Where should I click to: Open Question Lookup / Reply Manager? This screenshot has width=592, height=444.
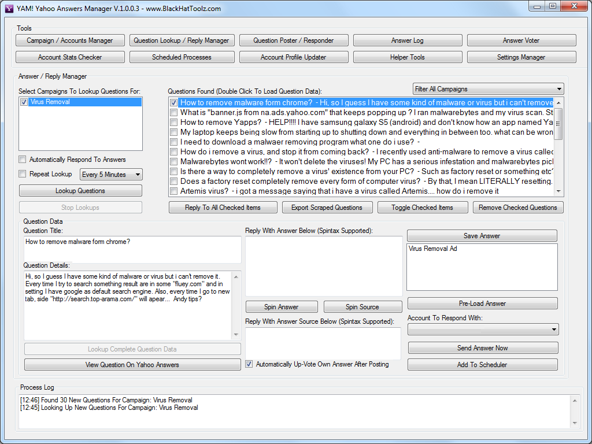tap(182, 40)
